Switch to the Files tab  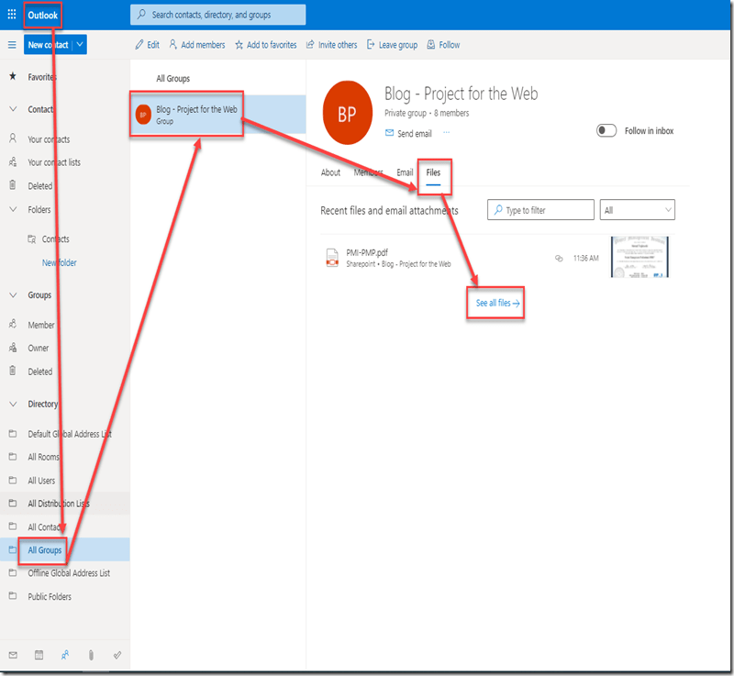[x=433, y=172]
